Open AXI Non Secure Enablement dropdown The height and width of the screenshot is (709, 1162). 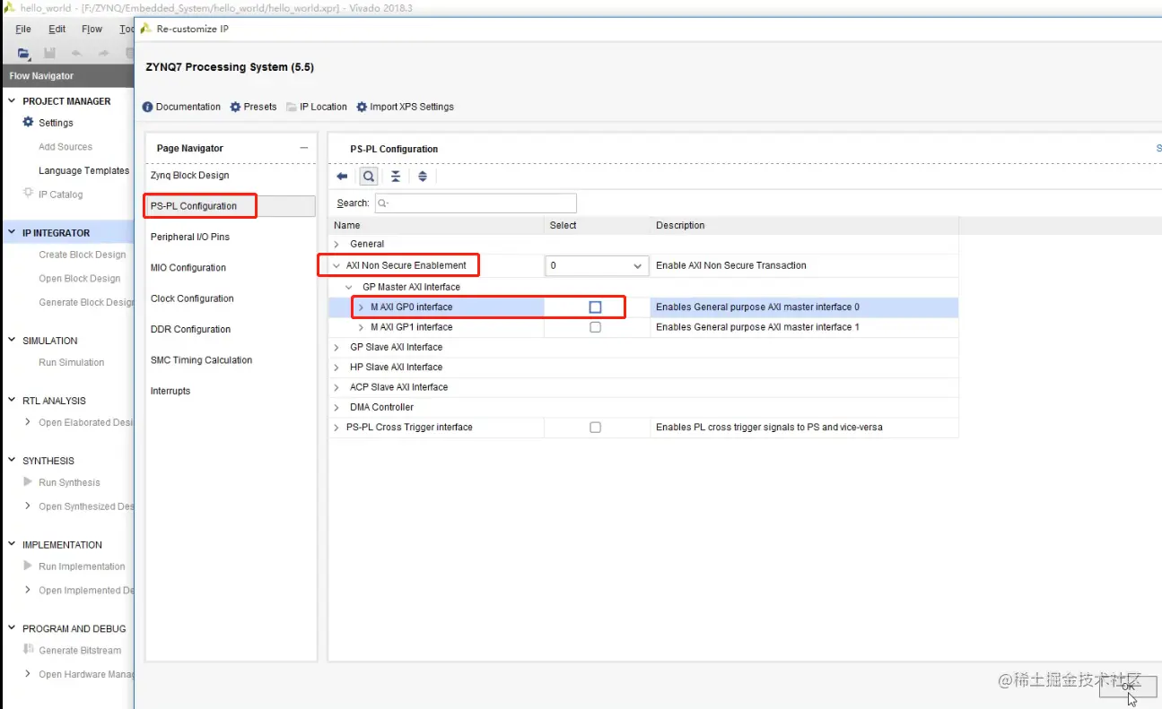tap(597, 266)
